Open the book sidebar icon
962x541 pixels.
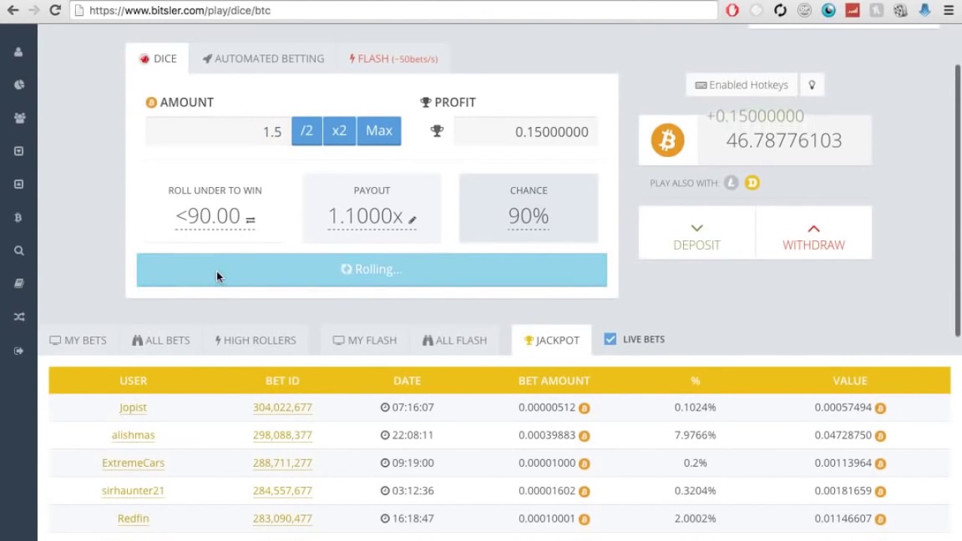point(19,283)
